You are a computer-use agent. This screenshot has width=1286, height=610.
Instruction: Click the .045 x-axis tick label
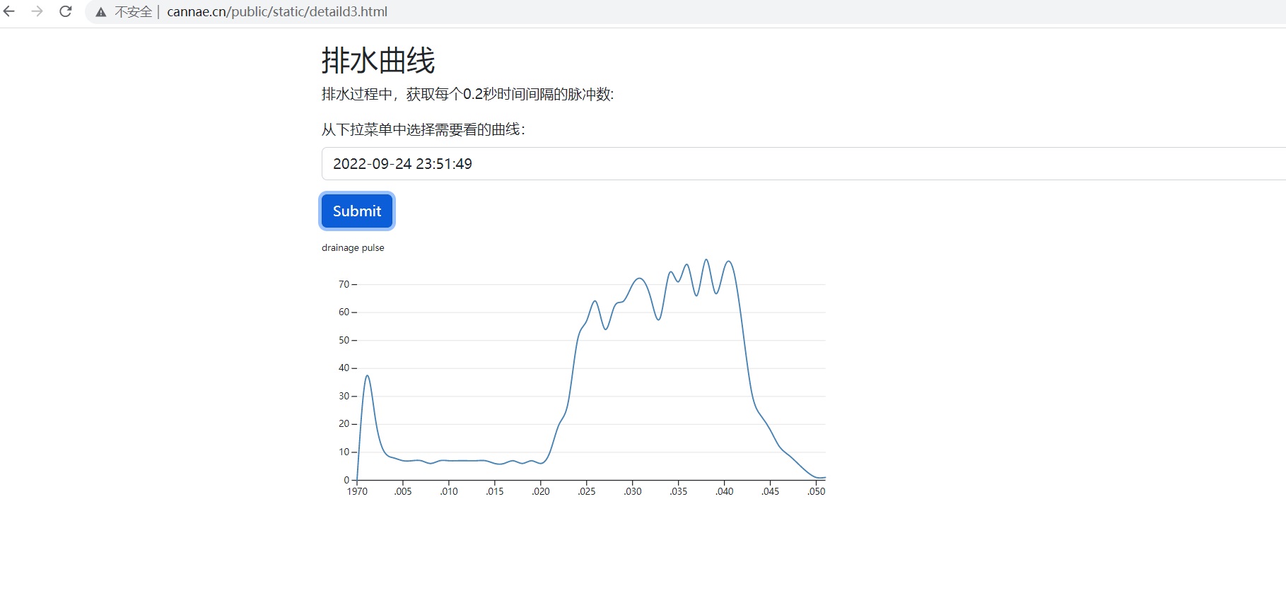pos(771,491)
